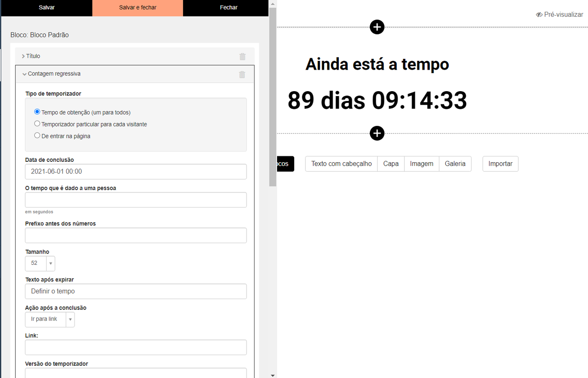Click the plus icon above the countdown section
The width and height of the screenshot is (588, 378).
(377, 27)
